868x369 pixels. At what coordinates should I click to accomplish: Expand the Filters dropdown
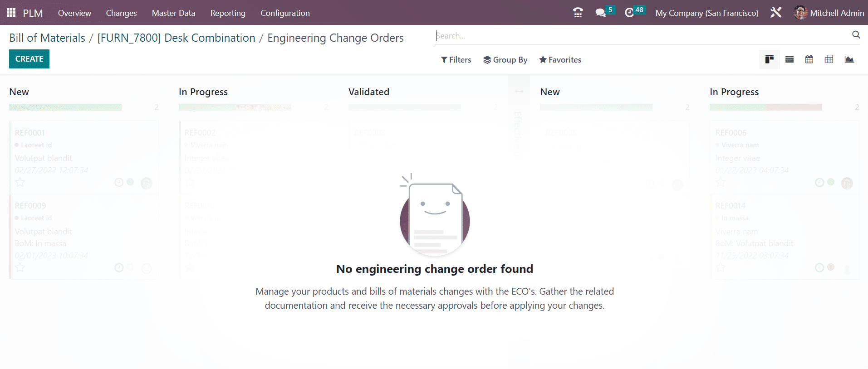tap(456, 60)
